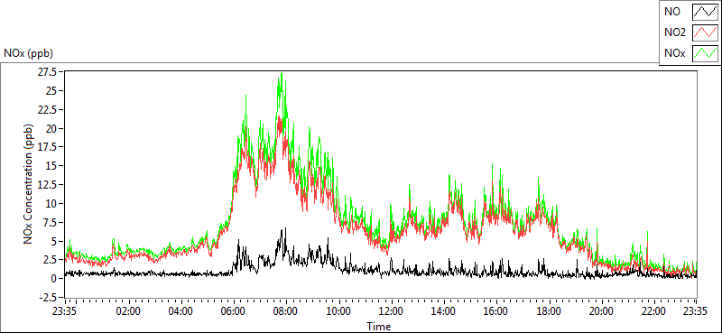Screen dimensions: 722x333
Task: Click the 0 y-axis tick label
Action: pyautogui.click(x=54, y=278)
